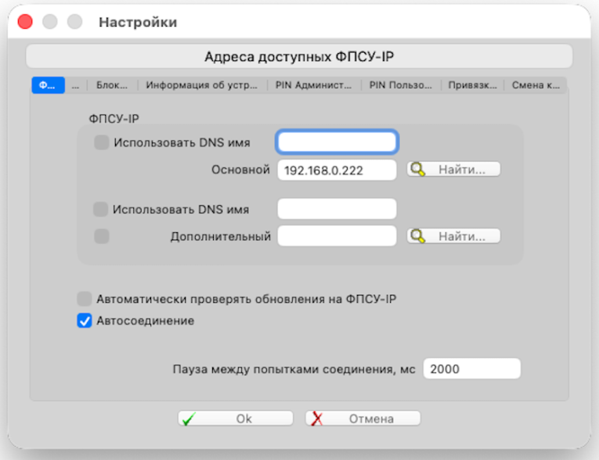Switch to the Блок... tab
This screenshot has width=599, height=460.
click(x=112, y=85)
